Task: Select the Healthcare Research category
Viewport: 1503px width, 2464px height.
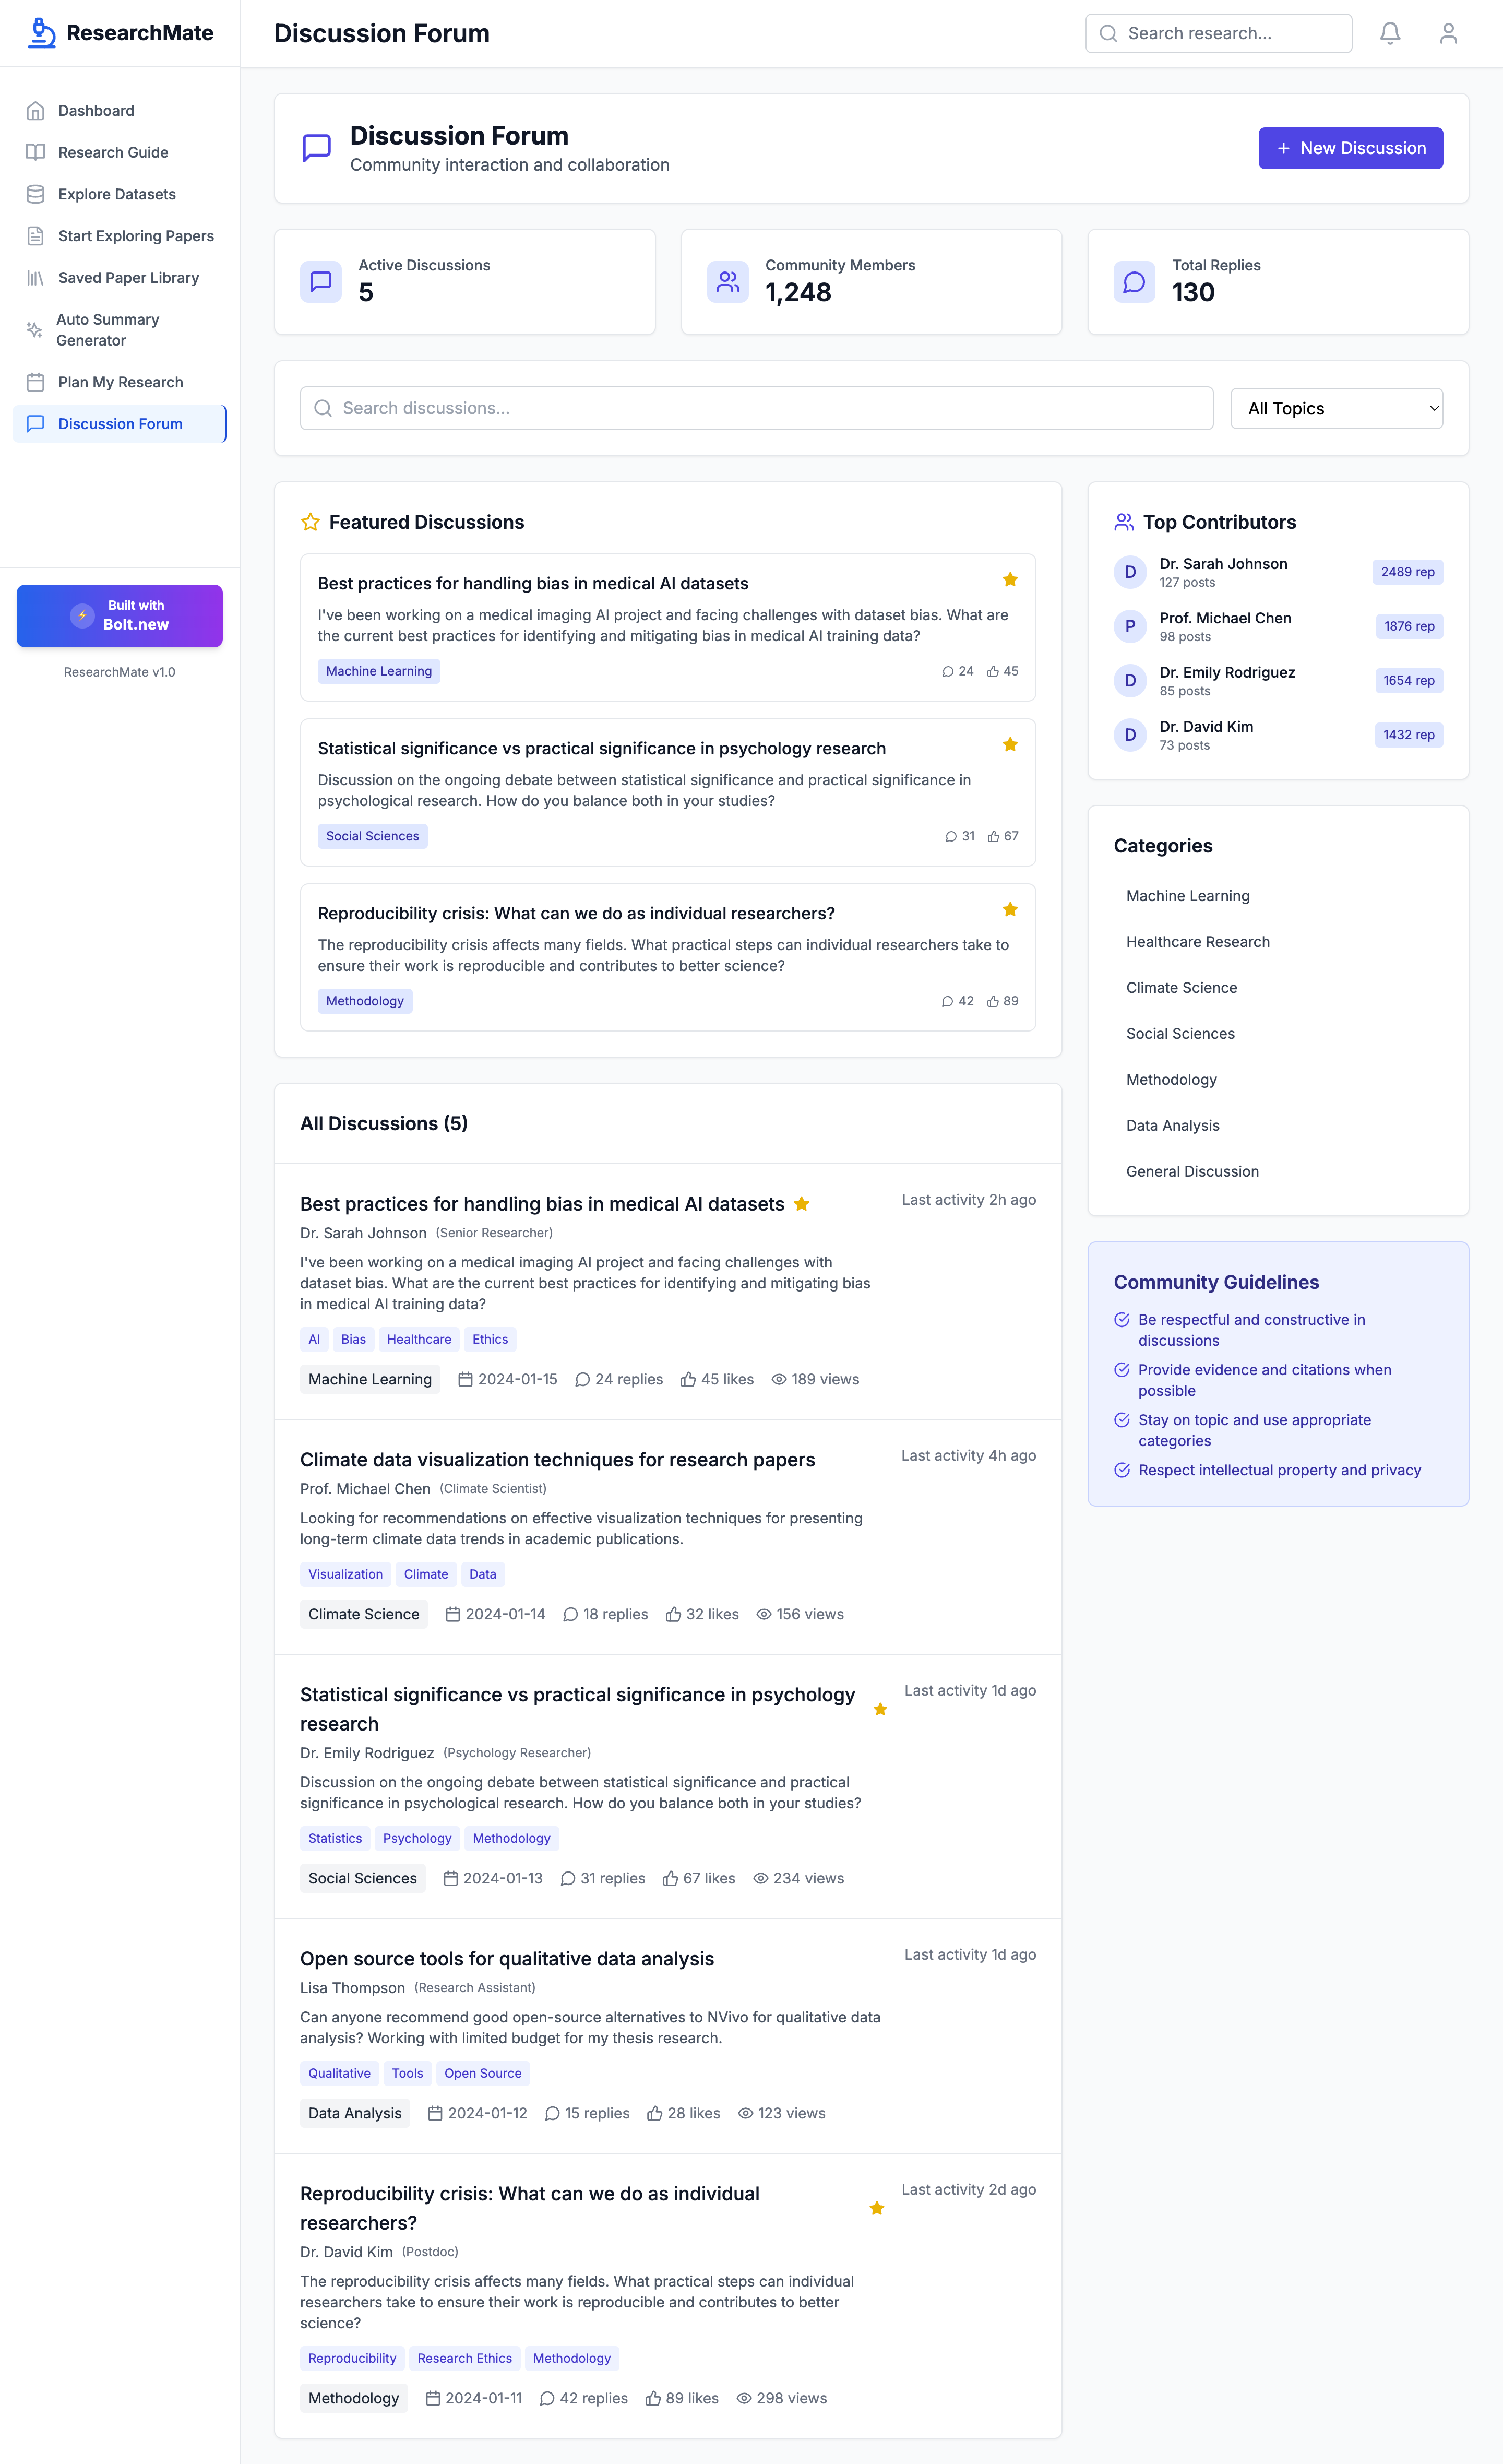Action: [x=1197, y=942]
